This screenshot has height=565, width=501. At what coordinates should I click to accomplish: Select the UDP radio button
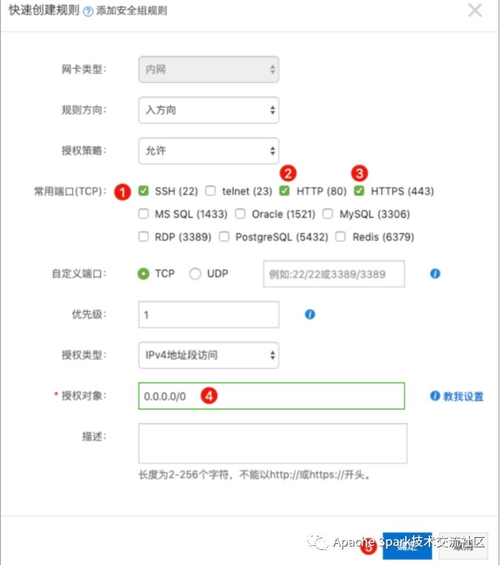click(x=195, y=274)
